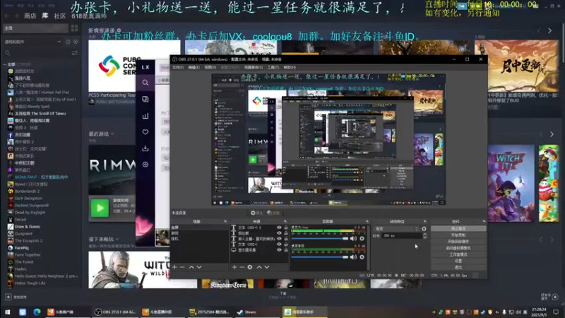
Task: Open the OBS transition type dropdown
Action: [x=396, y=228]
